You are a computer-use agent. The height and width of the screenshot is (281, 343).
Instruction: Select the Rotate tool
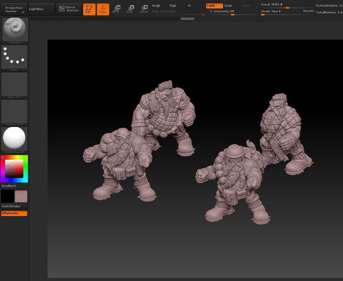click(144, 9)
